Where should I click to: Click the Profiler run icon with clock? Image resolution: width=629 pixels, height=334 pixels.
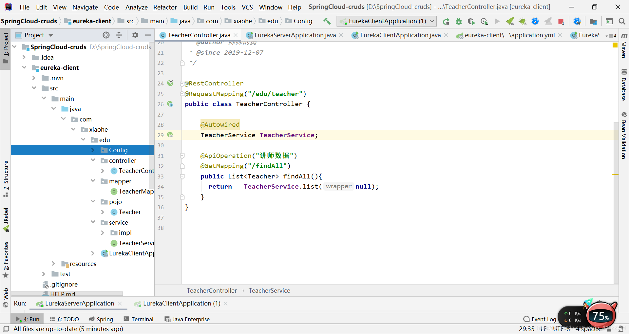click(484, 21)
